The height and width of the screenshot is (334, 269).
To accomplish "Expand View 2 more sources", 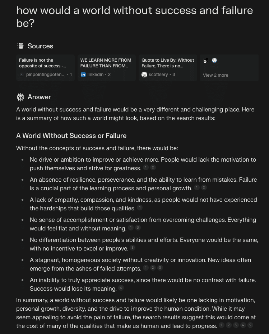I will click(215, 75).
